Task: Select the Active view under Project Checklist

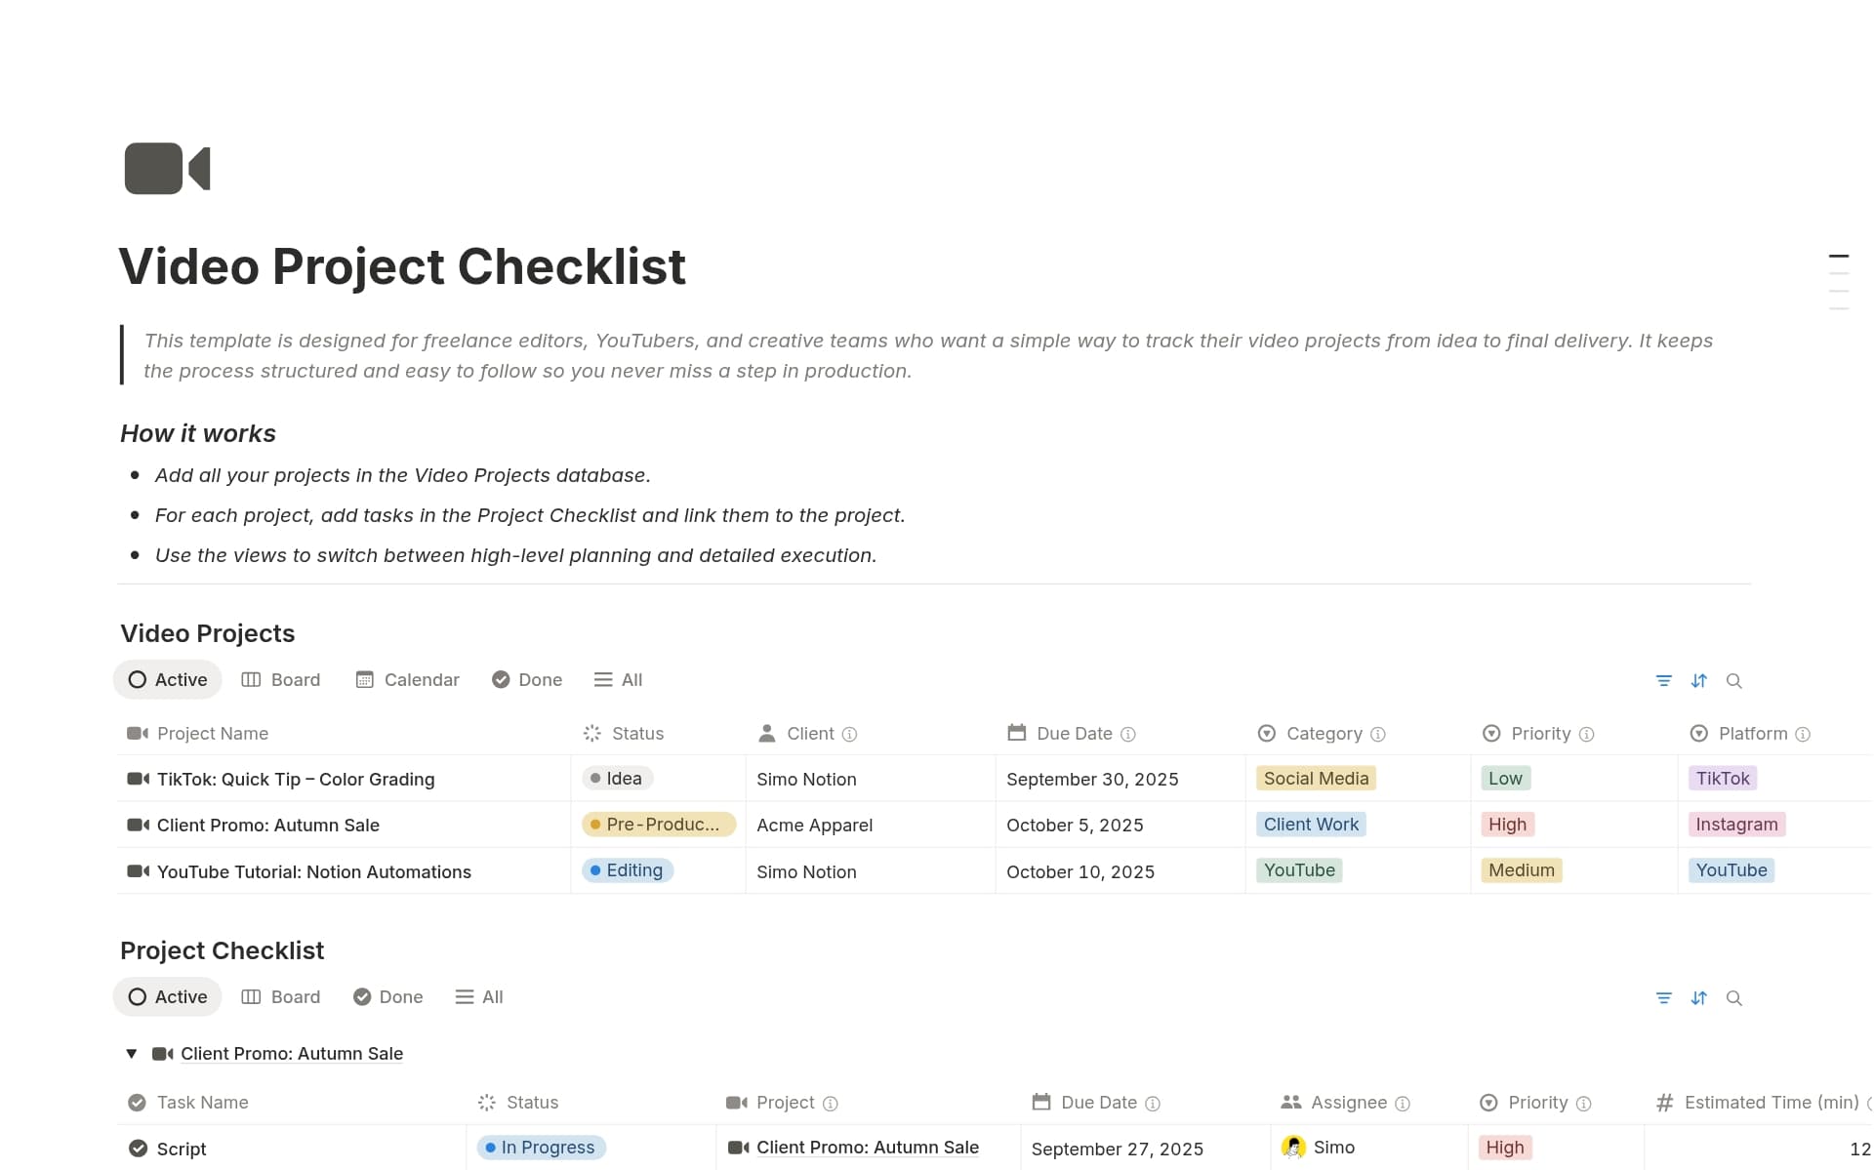Action: point(167,996)
